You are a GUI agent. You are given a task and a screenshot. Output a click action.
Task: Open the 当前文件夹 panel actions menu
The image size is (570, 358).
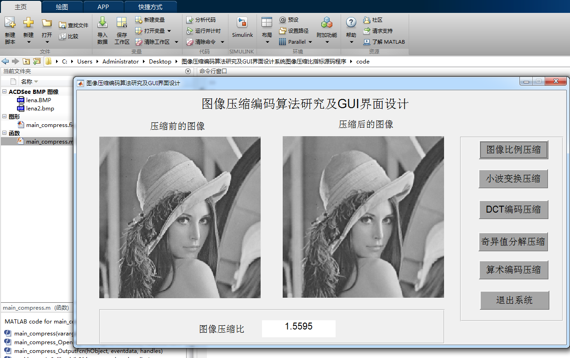click(x=188, y=71)
